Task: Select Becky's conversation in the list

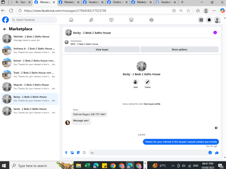Action: (30, 99)
